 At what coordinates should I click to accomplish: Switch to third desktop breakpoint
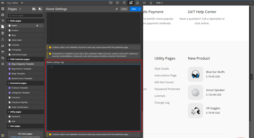coord(124,3)
